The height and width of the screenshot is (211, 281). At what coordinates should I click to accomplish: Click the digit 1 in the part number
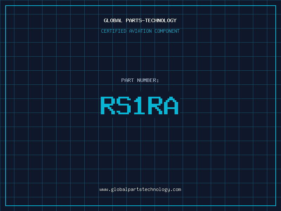pos(139,105)
